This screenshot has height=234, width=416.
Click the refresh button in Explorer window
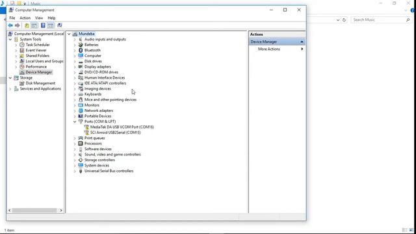tap(344, 20)
